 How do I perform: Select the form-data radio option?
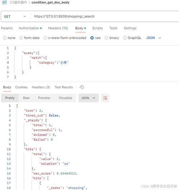21,38
